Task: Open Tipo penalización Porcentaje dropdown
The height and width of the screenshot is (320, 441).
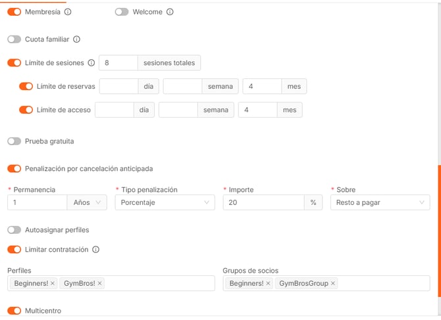Action: [165, 203]
